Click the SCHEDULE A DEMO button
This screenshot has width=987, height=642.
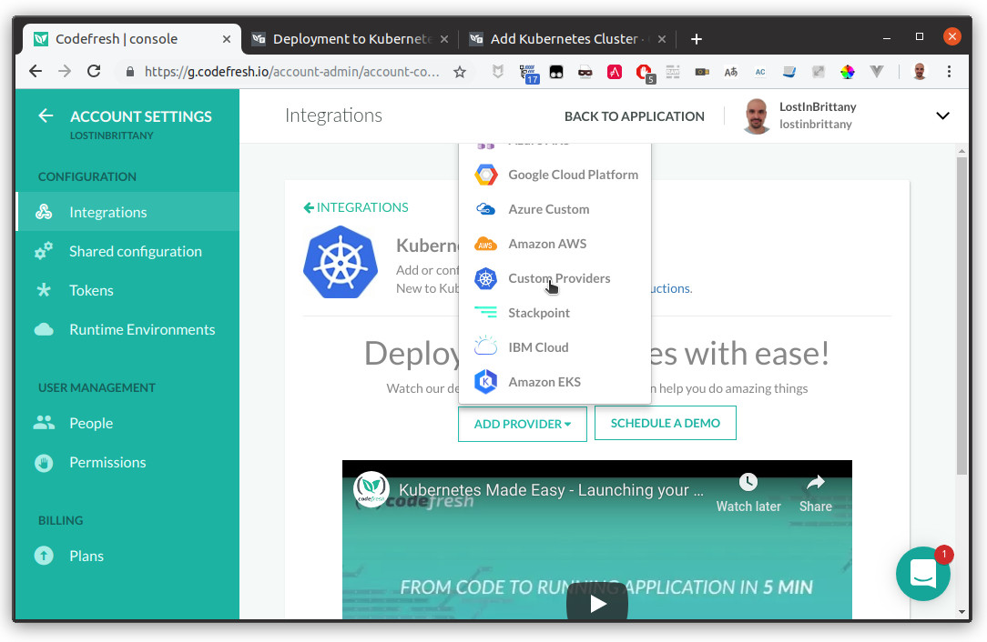[665, 423]
